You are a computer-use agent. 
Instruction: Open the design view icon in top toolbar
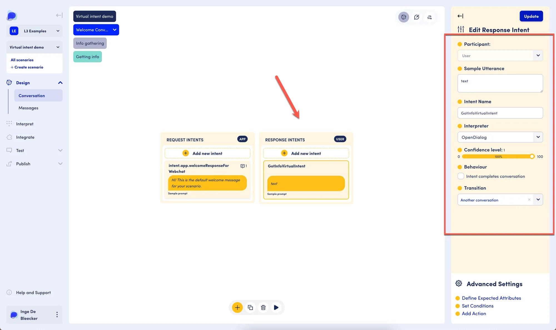point(404,17)
